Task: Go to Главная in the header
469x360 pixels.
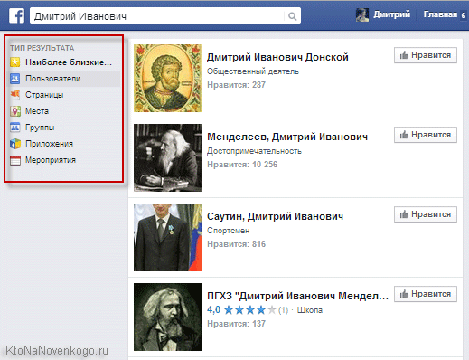Action: [x=440, y=14]
